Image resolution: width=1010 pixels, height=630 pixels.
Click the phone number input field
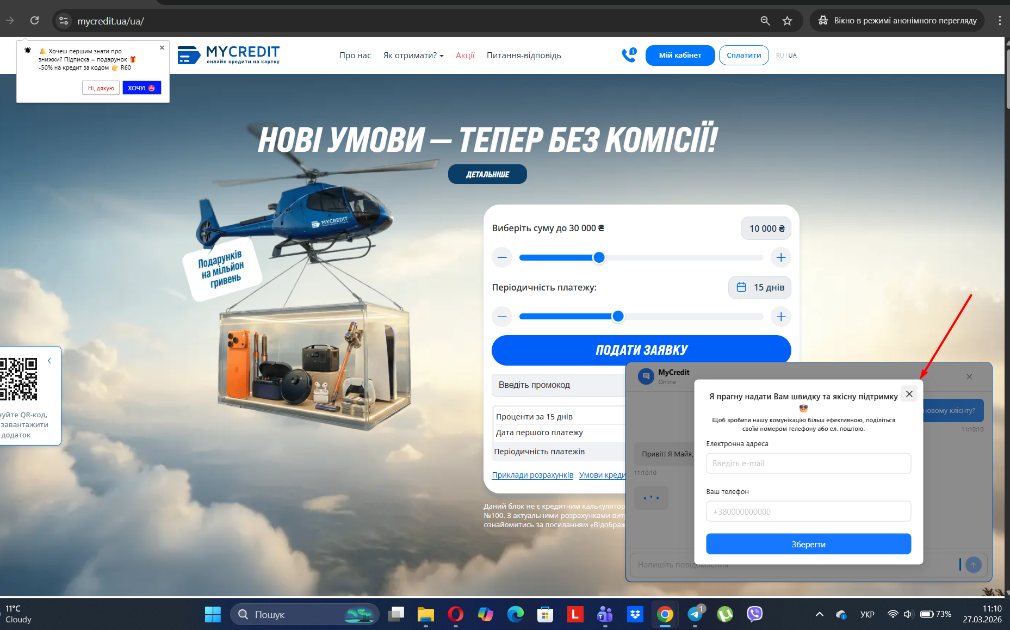coord(808,511)
